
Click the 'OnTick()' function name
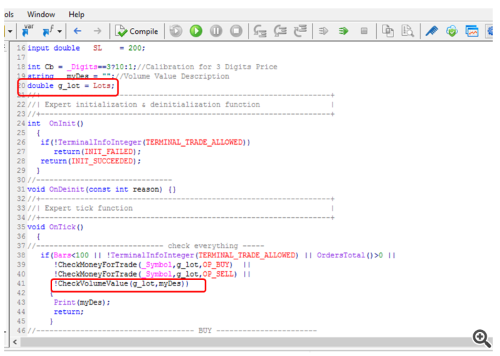tap(66, 227)
